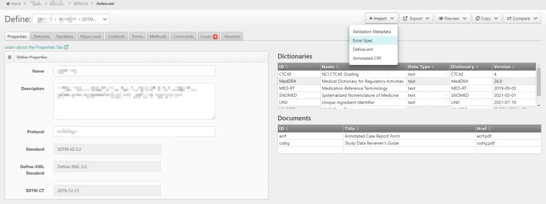Open the Preview dropdown with eye icon
The image size is (546, 204).
point(452,19)
